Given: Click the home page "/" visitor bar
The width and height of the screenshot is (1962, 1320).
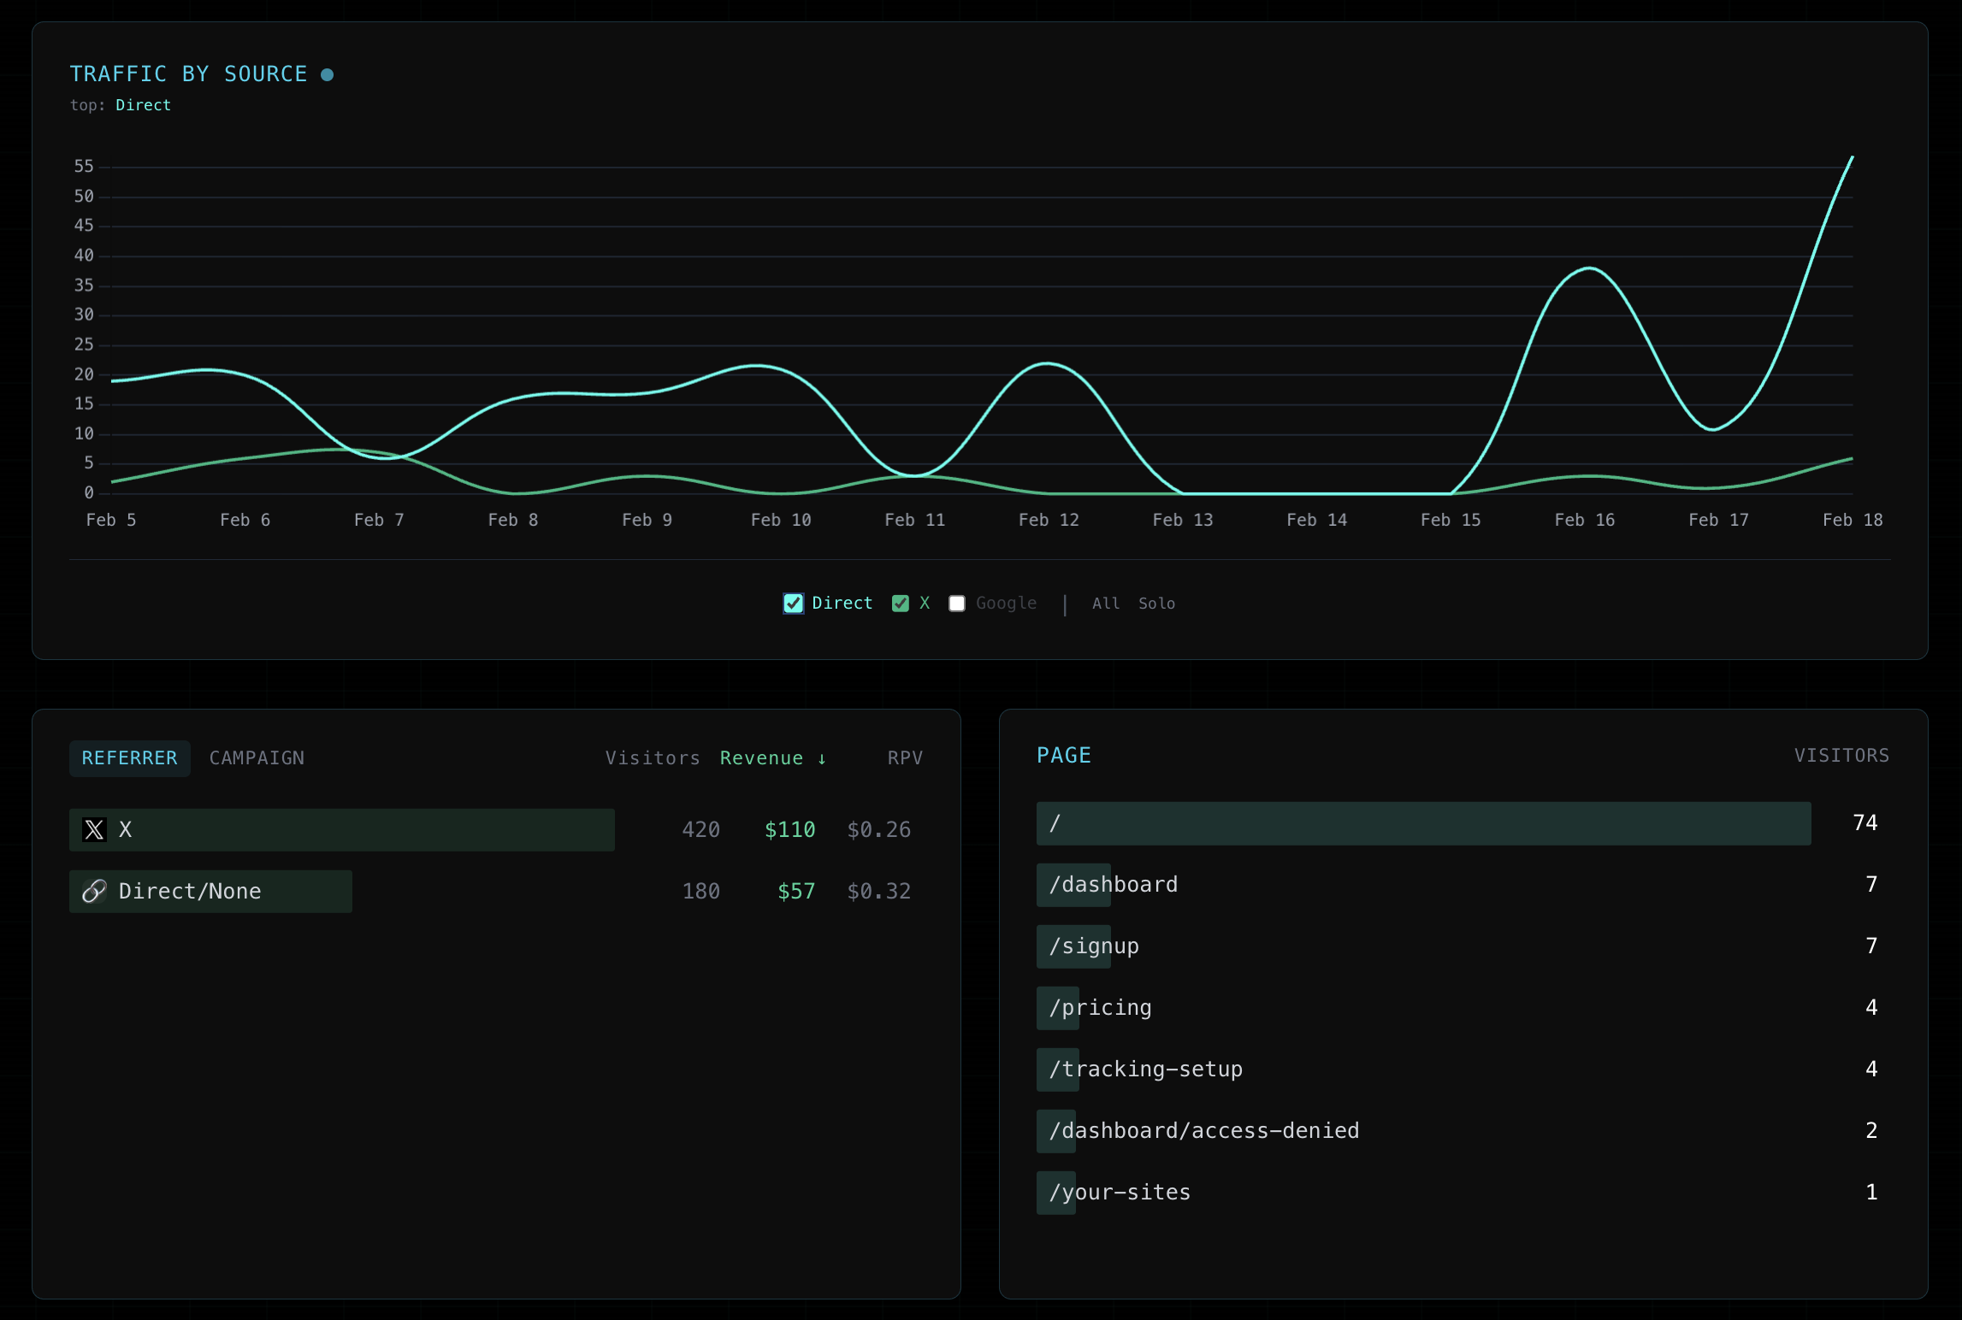Looking at the screenshot, I should pos(1423,823).
